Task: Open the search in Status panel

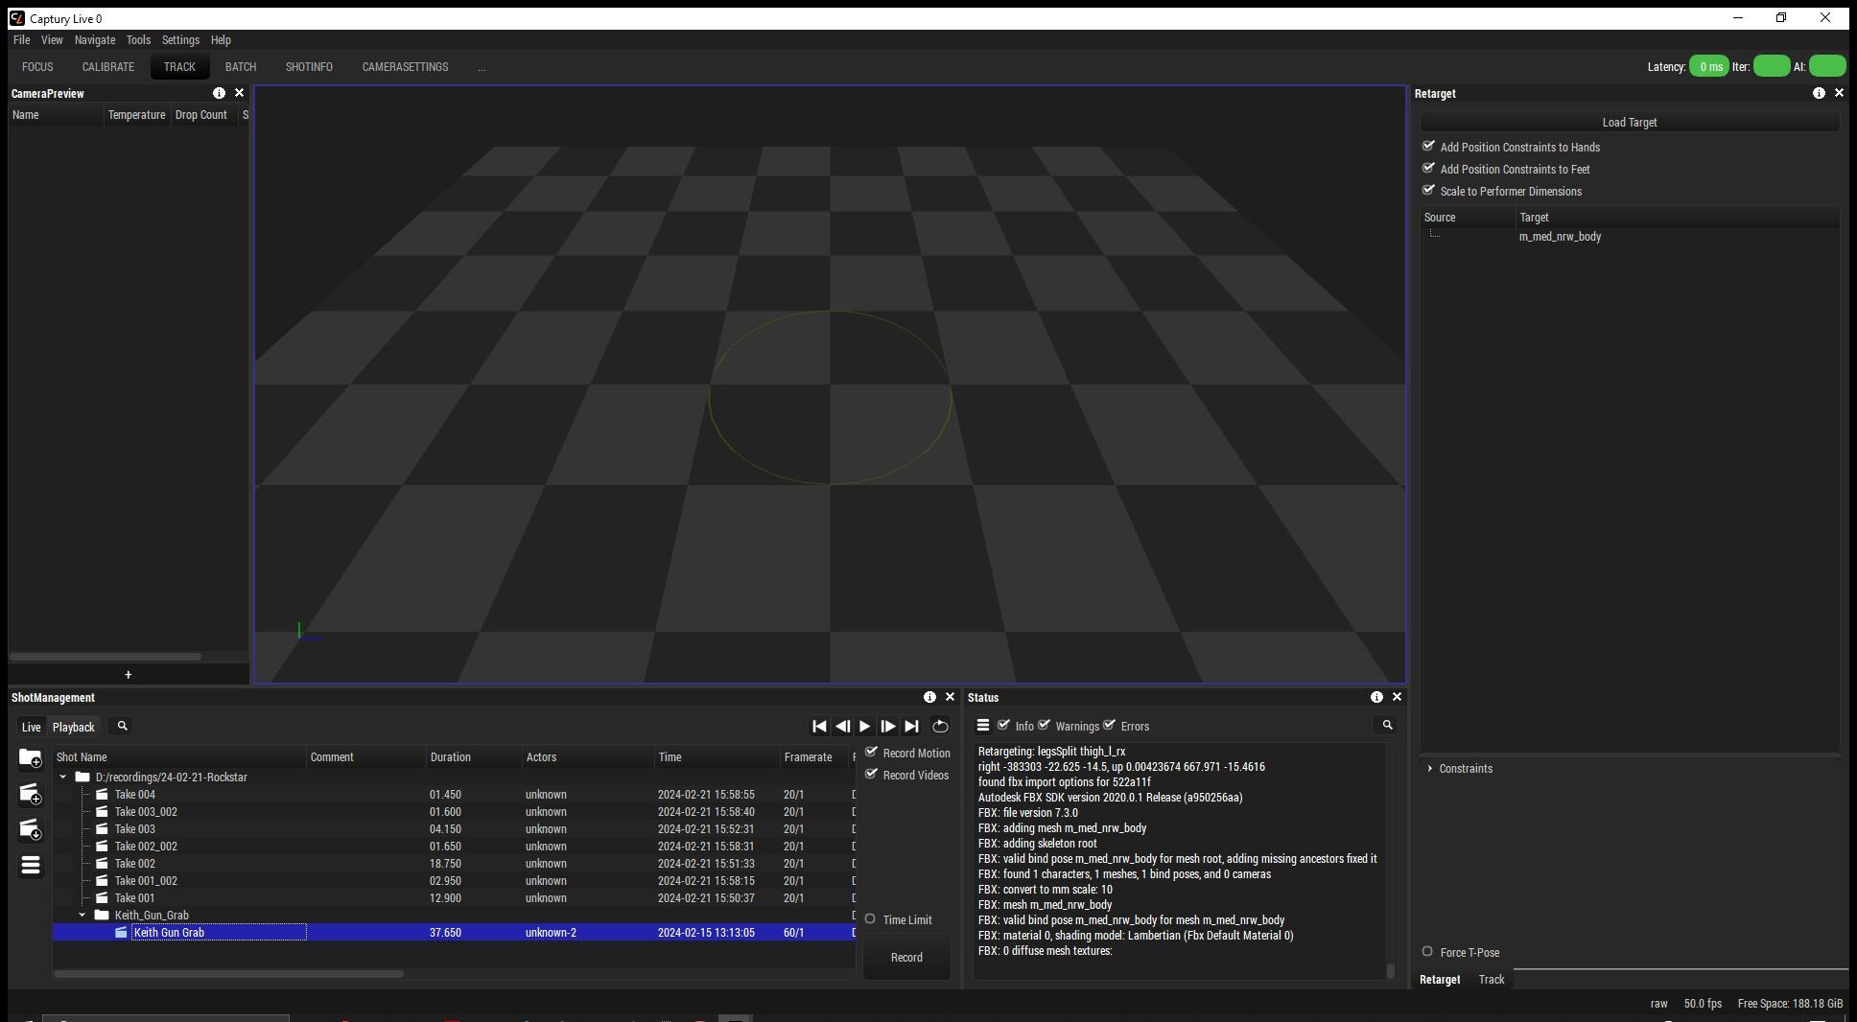Action: pyautogui.click(x=1386, y=726)
